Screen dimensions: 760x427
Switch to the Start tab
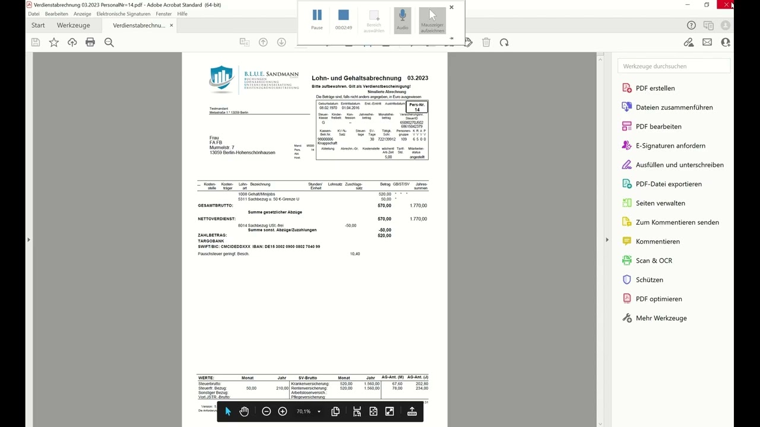[x=38, y=26]
